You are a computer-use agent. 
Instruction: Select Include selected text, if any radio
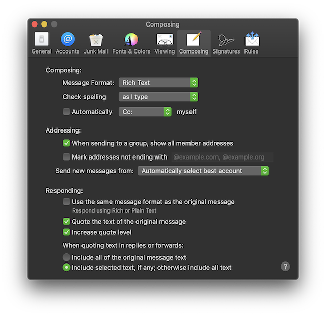(x=66, y=267)
